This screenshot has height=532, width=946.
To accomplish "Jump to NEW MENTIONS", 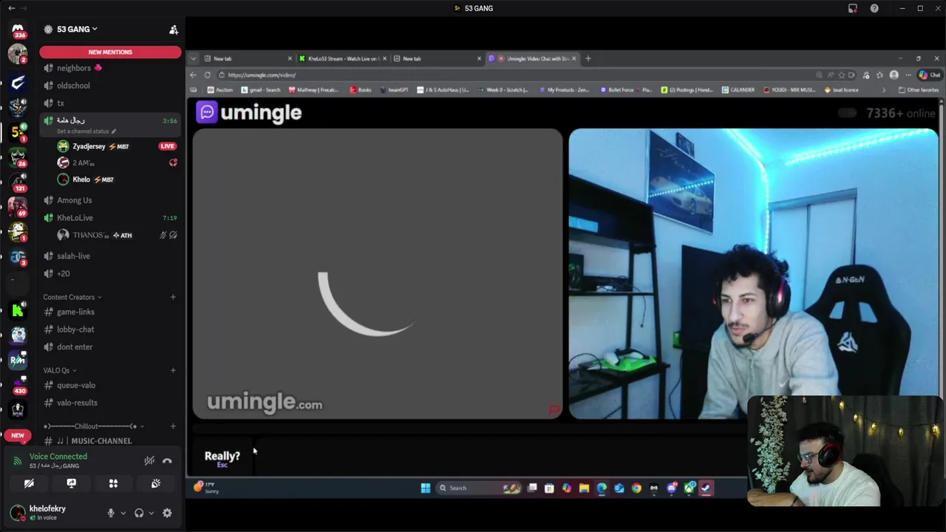I will pos(110,52).
